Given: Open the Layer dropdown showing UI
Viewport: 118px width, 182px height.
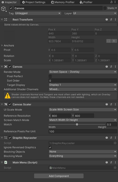Looking at the screenshot, I should [95, 13].
